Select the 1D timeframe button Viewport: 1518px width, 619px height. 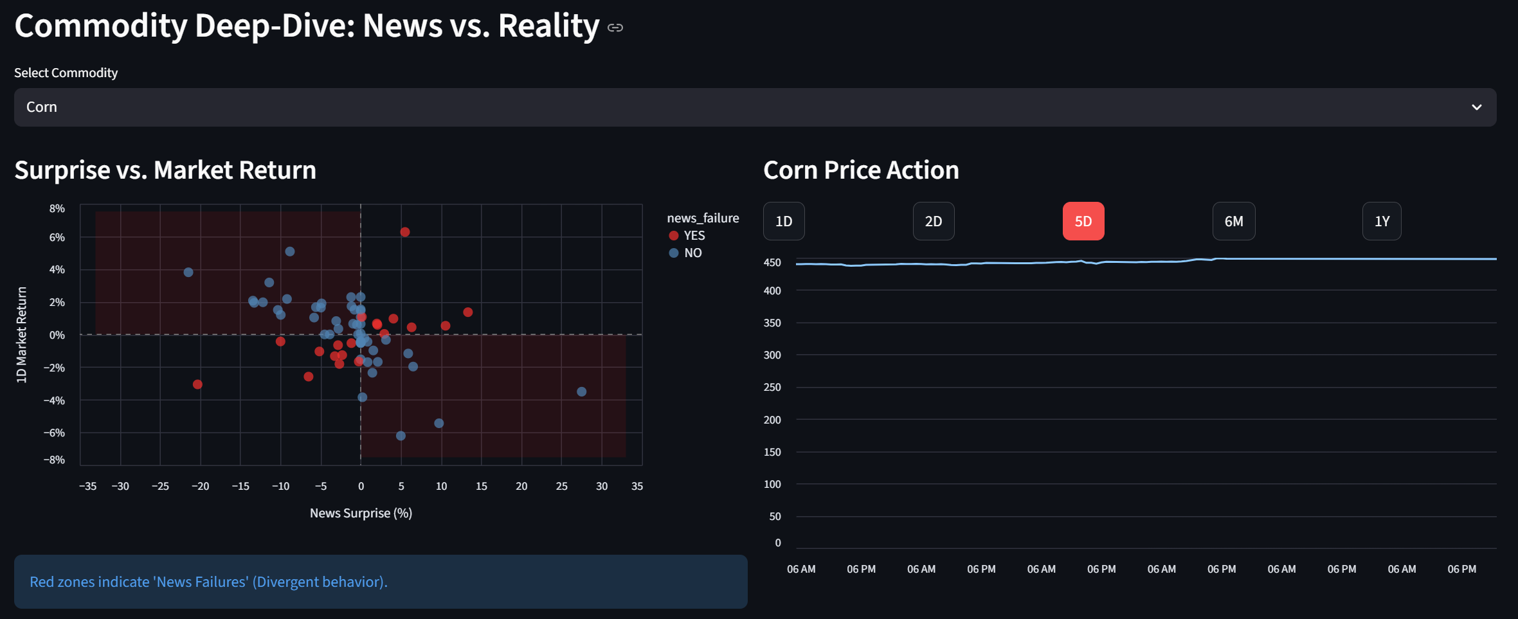point(783,220)
